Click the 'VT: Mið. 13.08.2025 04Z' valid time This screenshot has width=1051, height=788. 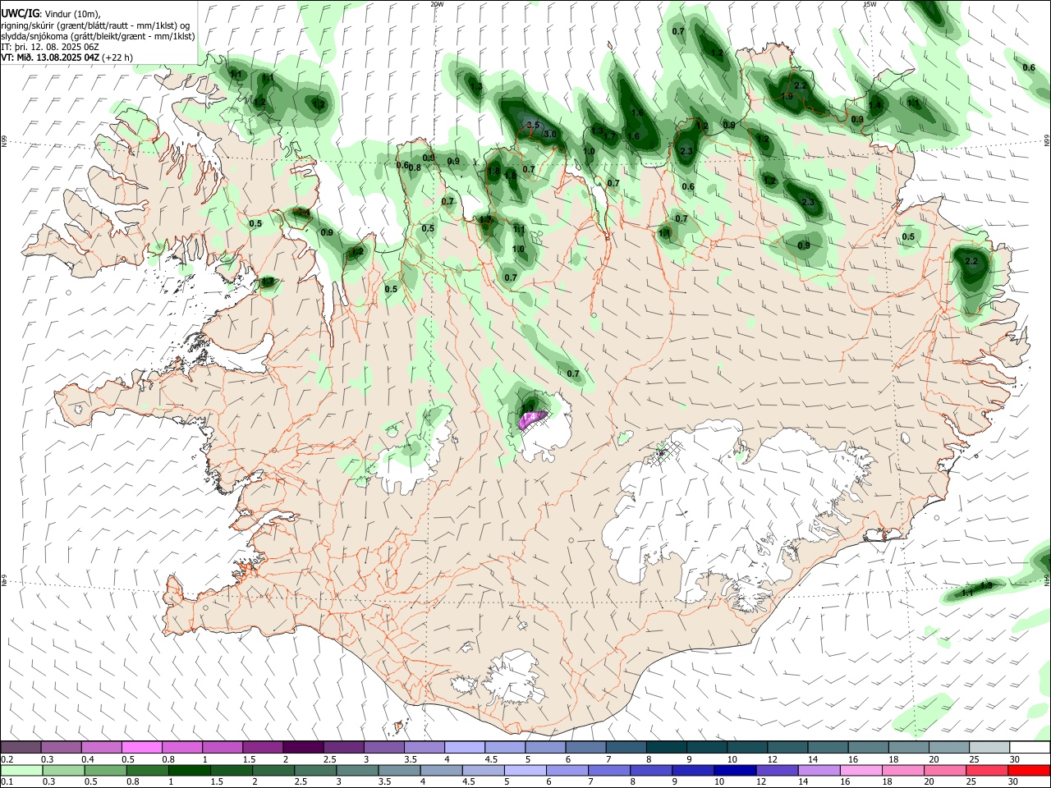51,57
